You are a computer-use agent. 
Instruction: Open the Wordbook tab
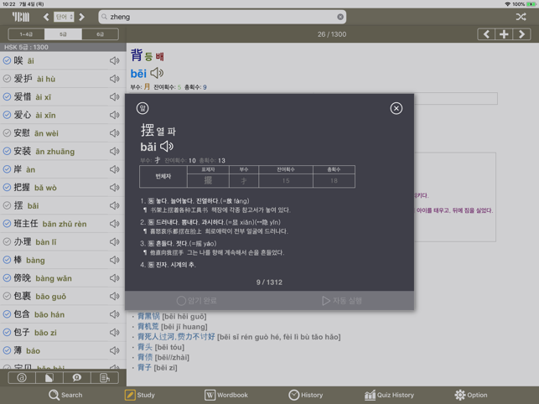226,395
